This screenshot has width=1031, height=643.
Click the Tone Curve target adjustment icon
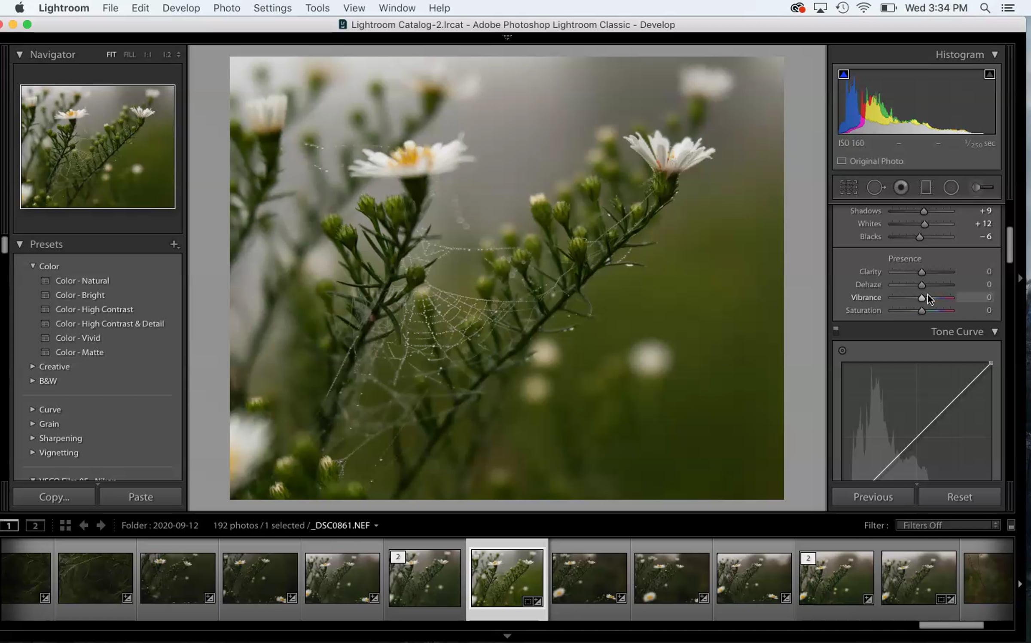click(x=842, y=350)
